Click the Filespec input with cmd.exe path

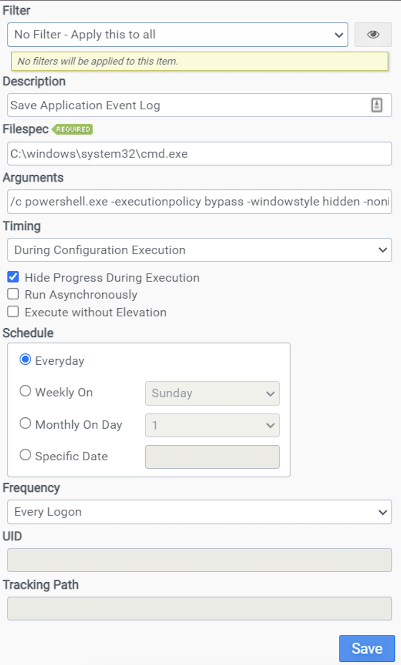pos(200,154)
